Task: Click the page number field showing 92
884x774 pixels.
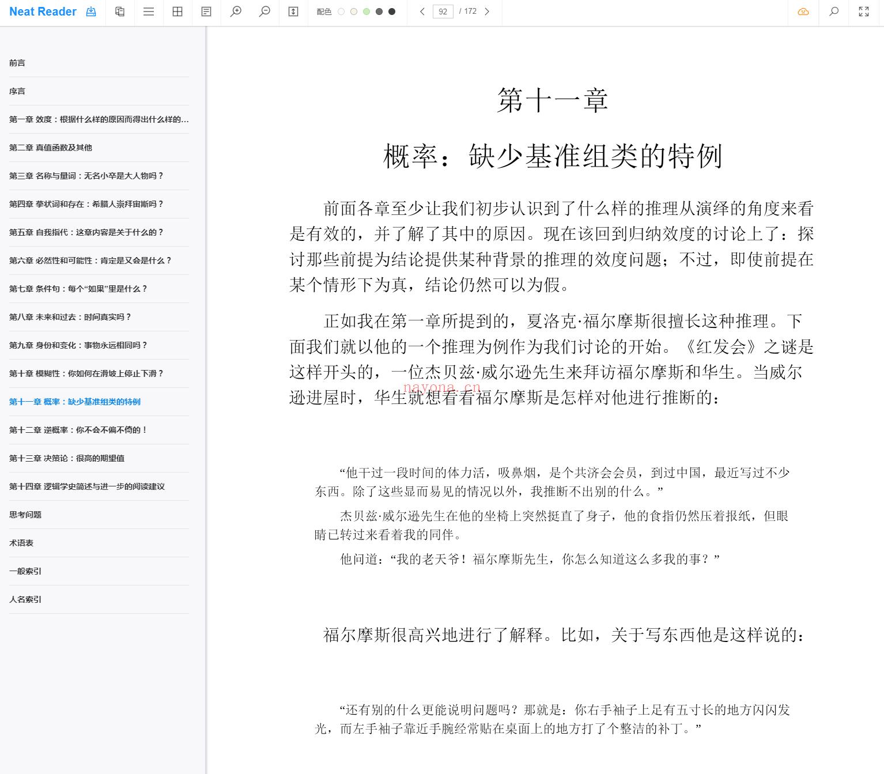Action: point(443,12)
